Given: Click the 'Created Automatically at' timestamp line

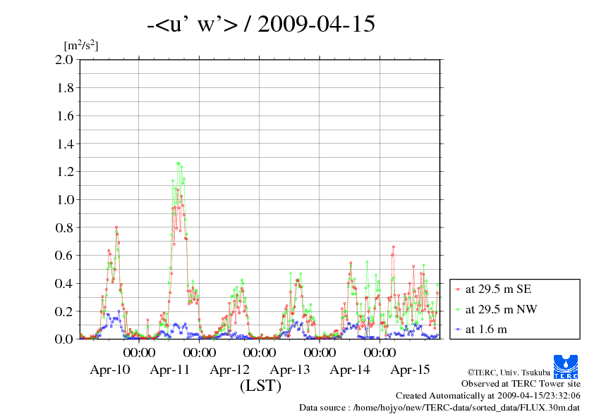Looking at the screenshot, I should tap(488, 396).
